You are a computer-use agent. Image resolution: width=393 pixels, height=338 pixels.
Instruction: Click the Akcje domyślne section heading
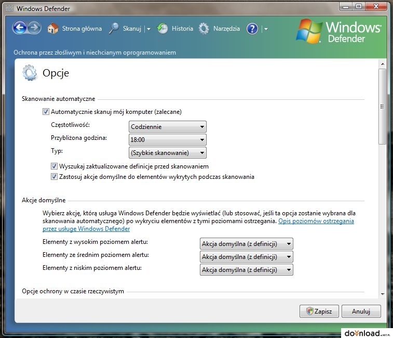point(44,200)
